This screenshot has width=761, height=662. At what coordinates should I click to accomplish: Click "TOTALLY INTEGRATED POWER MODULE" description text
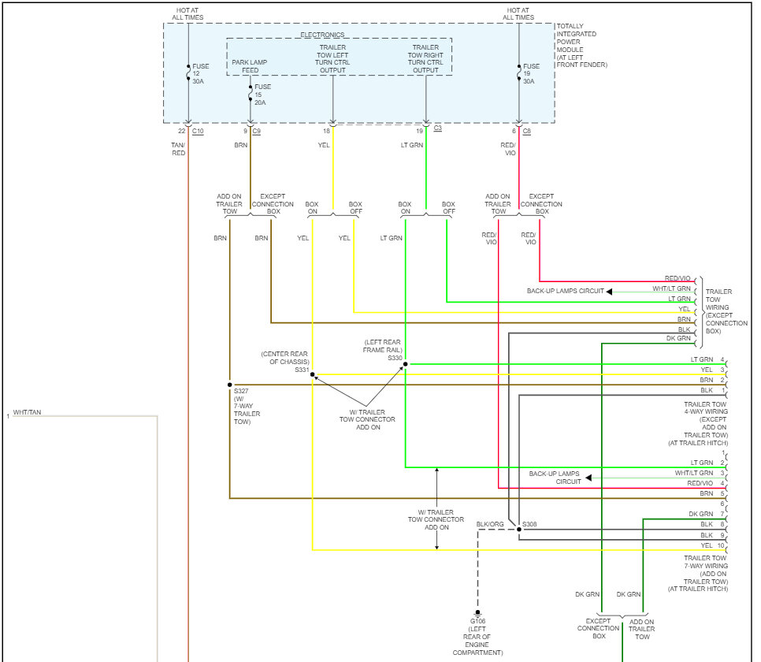[x=581, y=46]
